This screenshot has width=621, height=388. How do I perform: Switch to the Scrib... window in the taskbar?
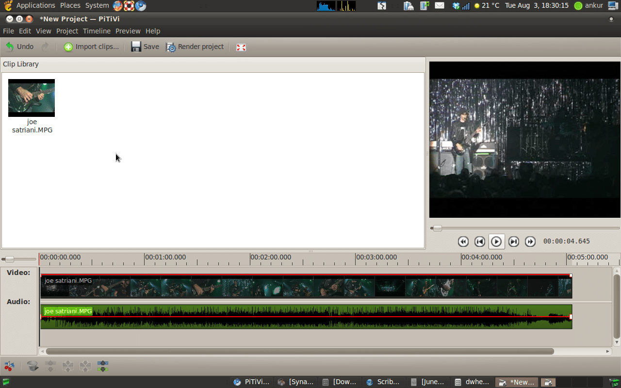point(384,382)
